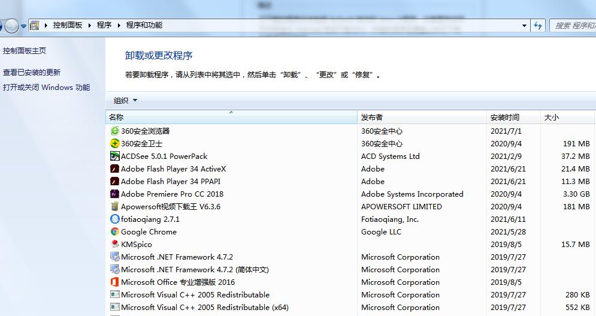
Task: Click publisher APOWERSOFT LIMITED
Action: coord(401,206)
